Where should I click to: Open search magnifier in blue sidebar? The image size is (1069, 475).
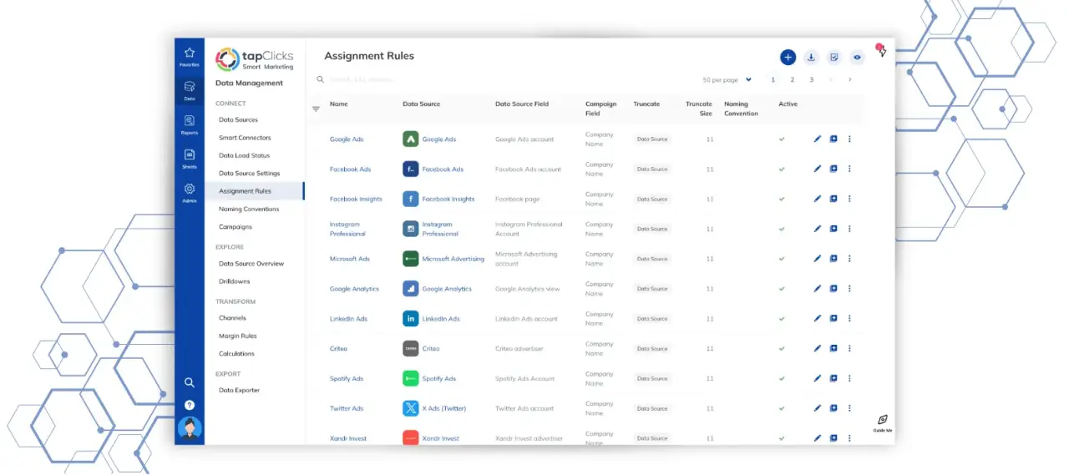click(x=190, y=382)
